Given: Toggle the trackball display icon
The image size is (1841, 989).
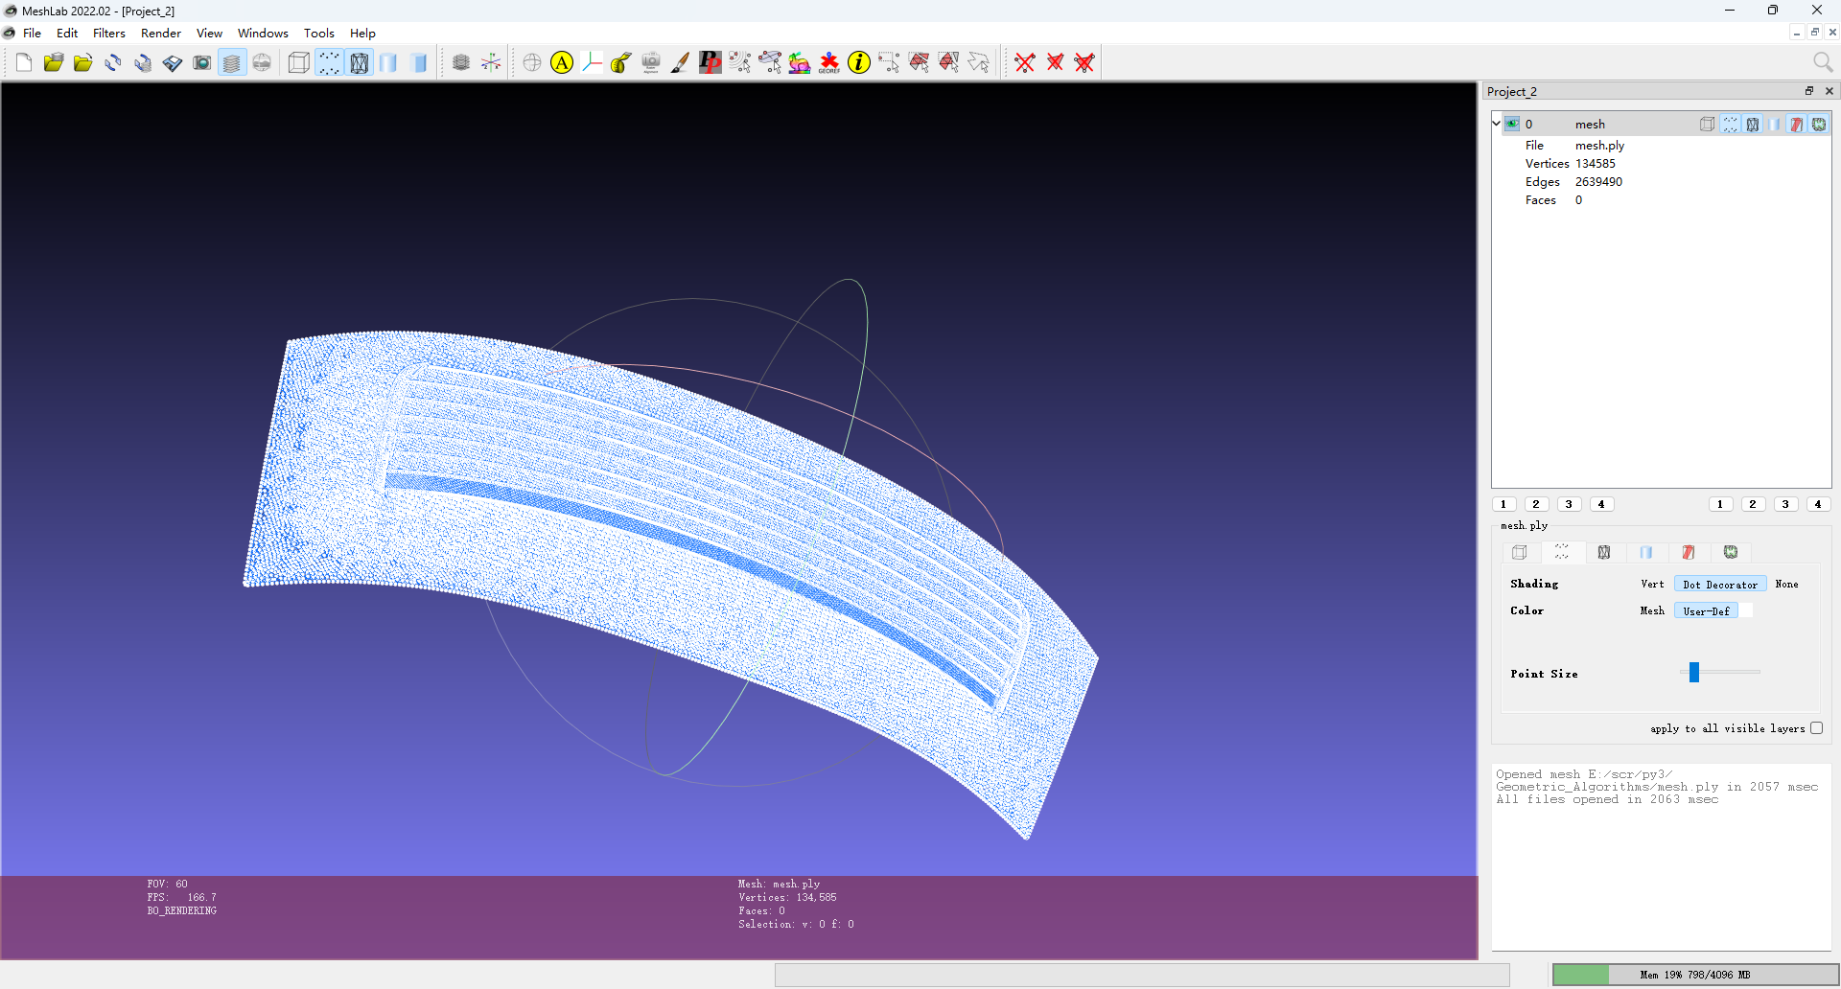Looking at the screenshot, I should click(x=532, y=63).
